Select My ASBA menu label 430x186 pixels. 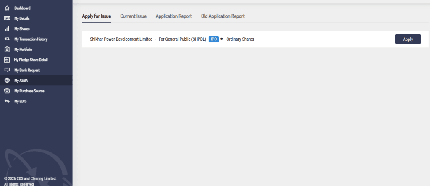(21, 81)
